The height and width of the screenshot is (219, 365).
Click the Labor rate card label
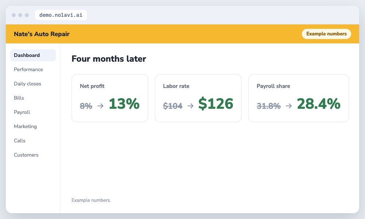[x=176, y=86]
